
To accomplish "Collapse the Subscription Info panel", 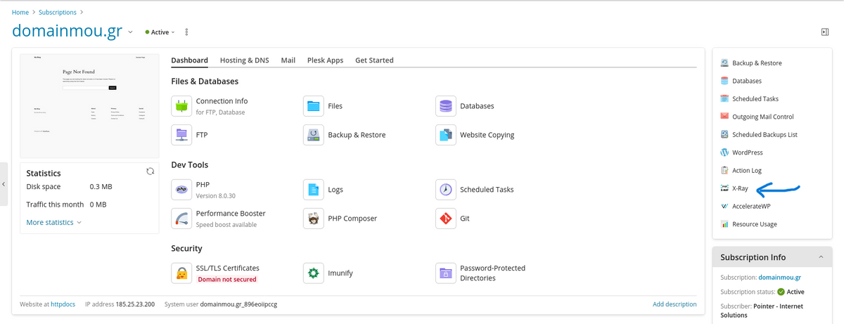I will pos(821,257).
